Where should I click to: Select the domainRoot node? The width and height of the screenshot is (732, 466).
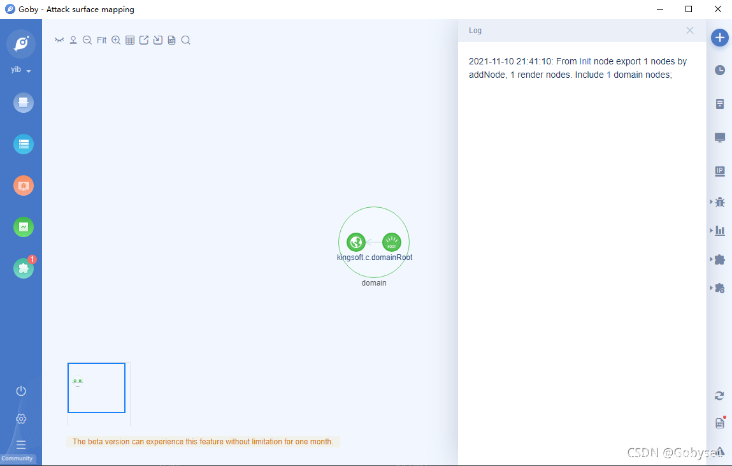pos(392,242)
